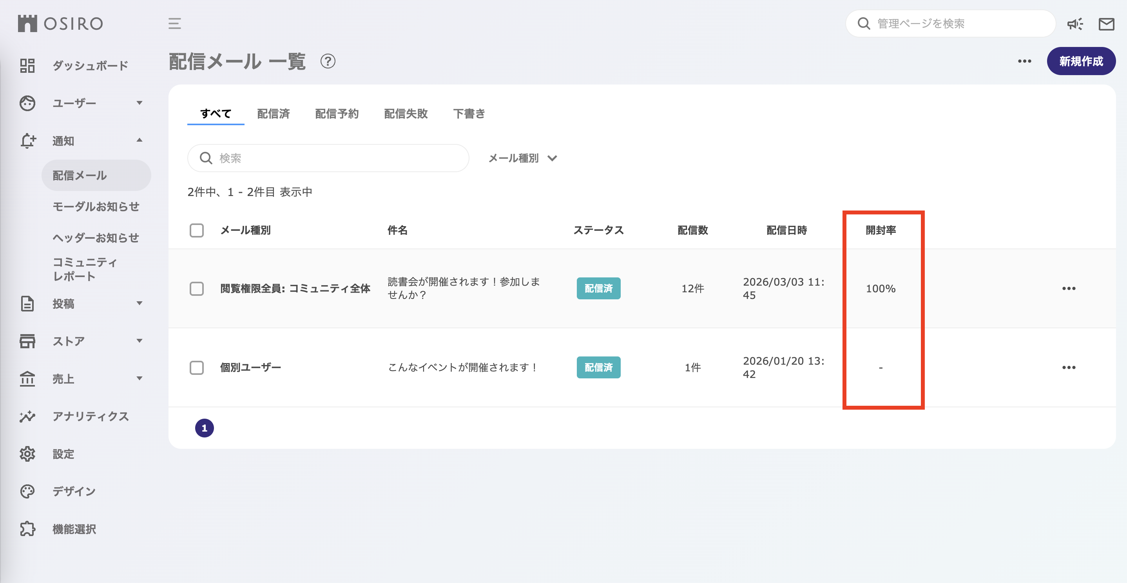Viewport: 1127px width, 583px height.
Task: Open モーダルお知らせ sidebar link
Action: tap(96, 206)
